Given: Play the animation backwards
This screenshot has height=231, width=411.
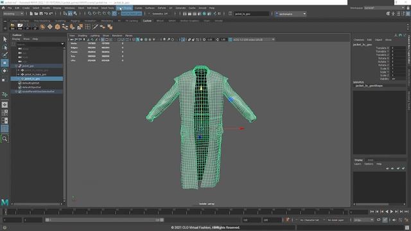Looking at the screenshot, I should tap(387, 212).
